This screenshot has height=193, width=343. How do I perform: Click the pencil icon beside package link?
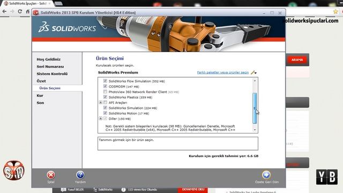[x=252, y=72]
